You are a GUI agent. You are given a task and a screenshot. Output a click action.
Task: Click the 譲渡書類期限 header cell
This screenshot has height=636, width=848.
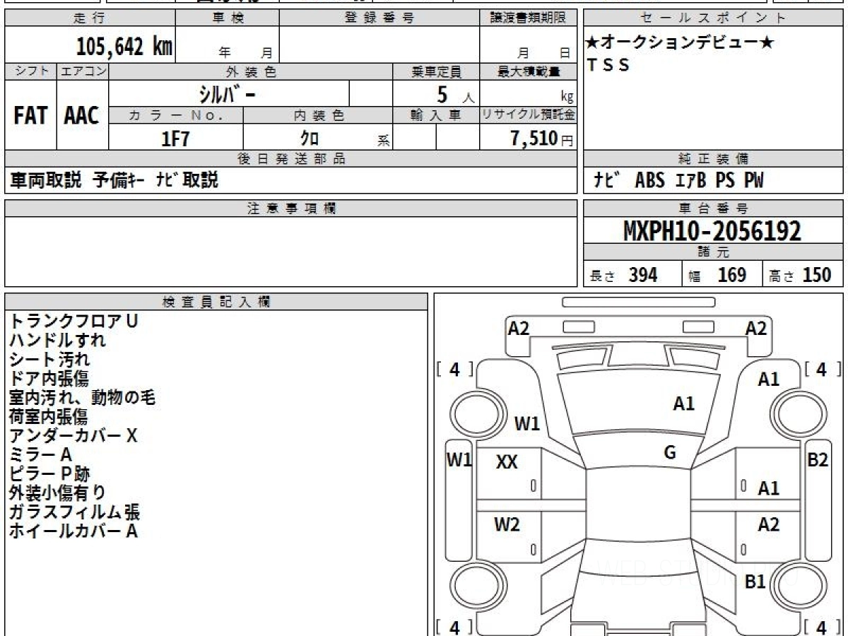pyautogui.click(x=527, y=18)
